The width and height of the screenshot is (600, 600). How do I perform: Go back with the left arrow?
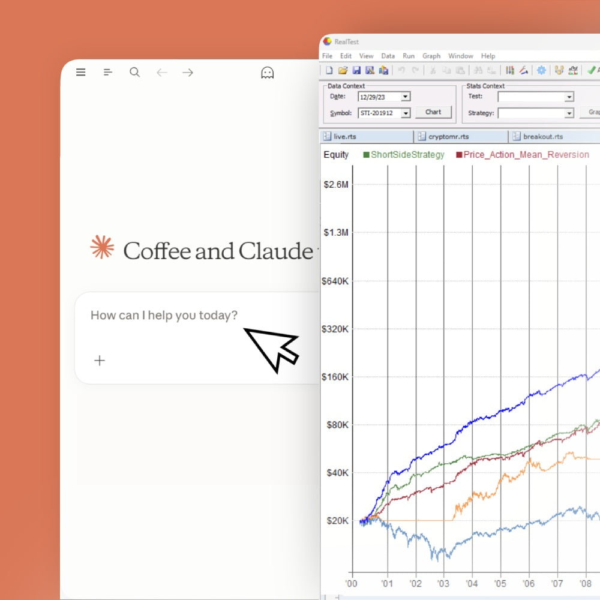(x=162, y=73)
